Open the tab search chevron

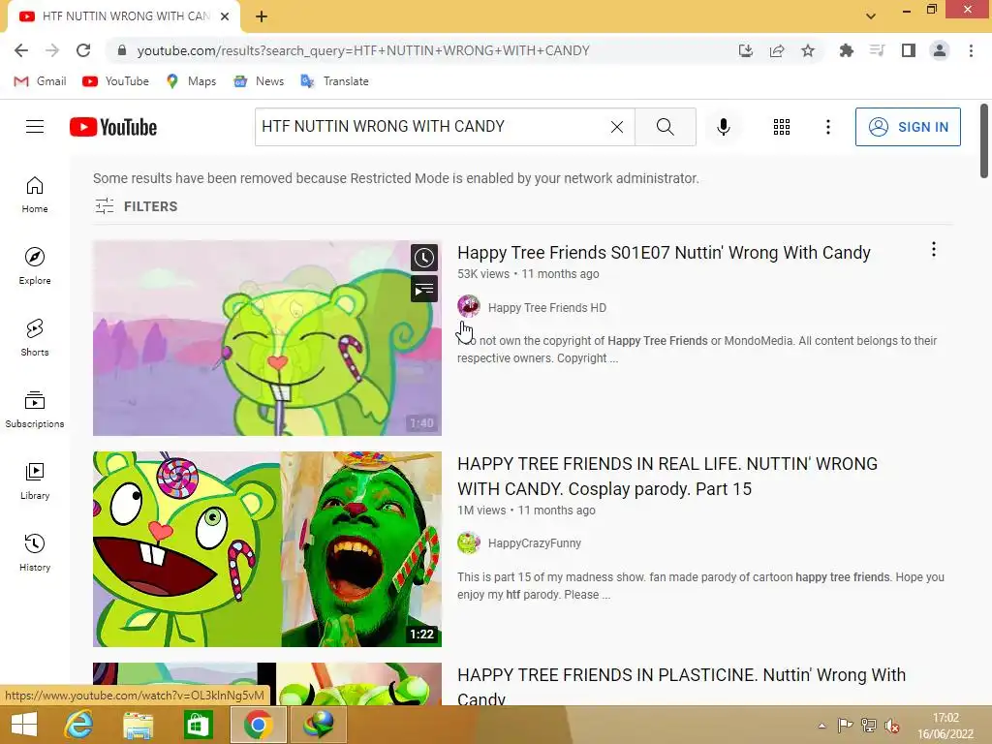[871, 15]
